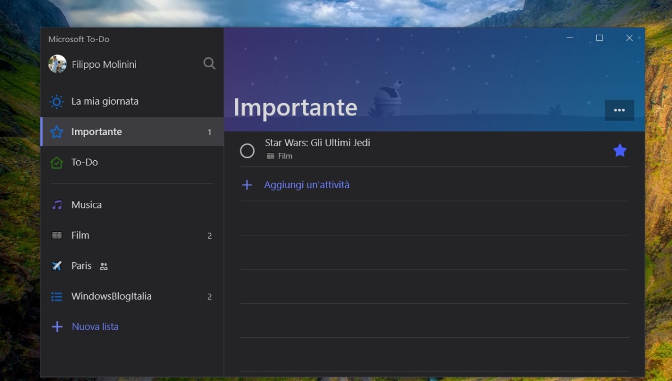672x381 pixels.
Task: Click the film strip icon in sidebar
Action: pos(57,235)
